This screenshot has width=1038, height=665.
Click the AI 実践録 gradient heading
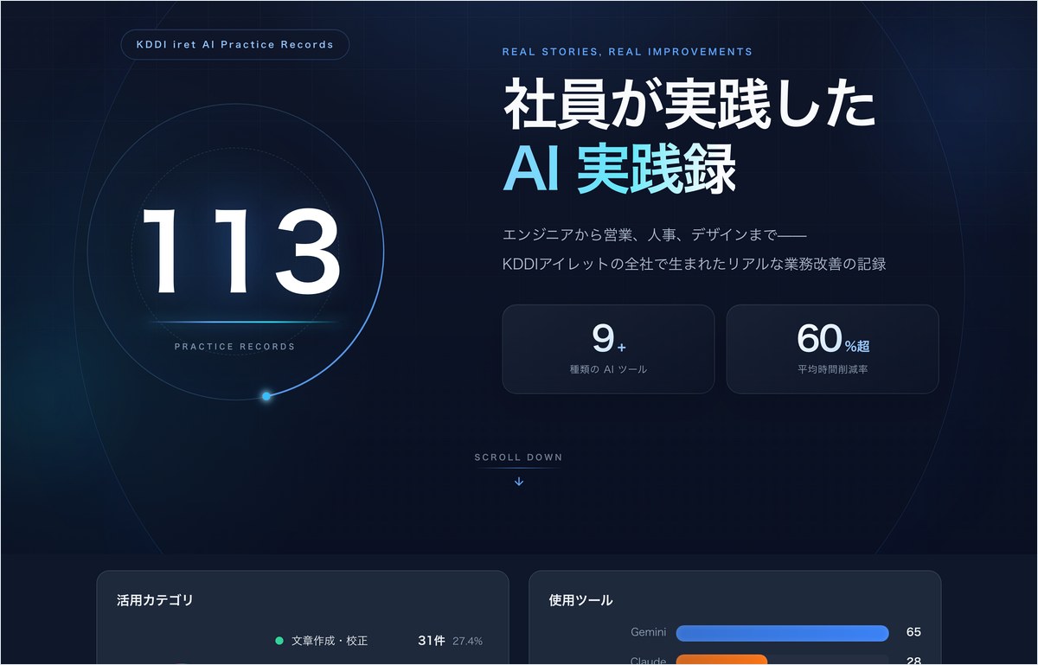coord(619,168)
